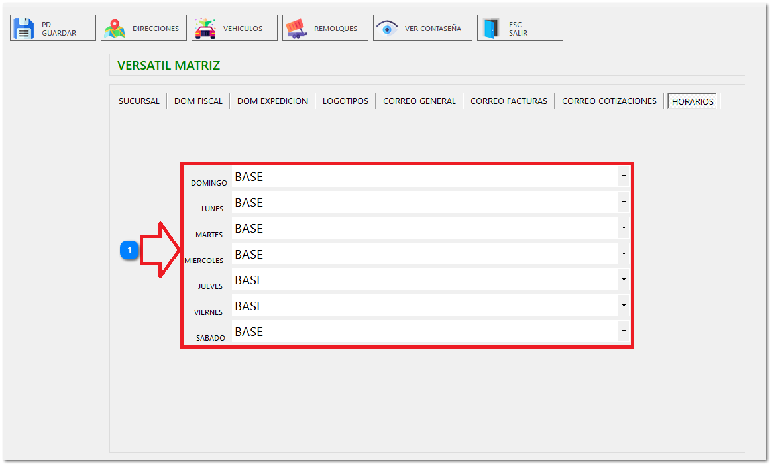Click the floppy disk Guardar icon
Viewport: 772px width, 466px height.
pos(25,29)
